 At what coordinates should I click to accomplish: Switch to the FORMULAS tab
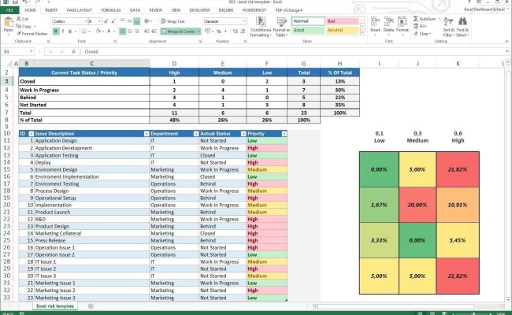tap(111, 10)
